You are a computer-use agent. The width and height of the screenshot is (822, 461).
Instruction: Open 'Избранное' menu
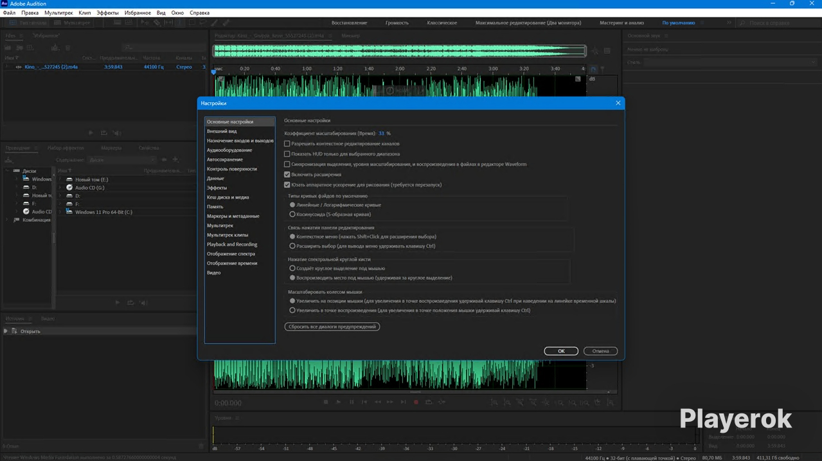(x=138, y=13)
